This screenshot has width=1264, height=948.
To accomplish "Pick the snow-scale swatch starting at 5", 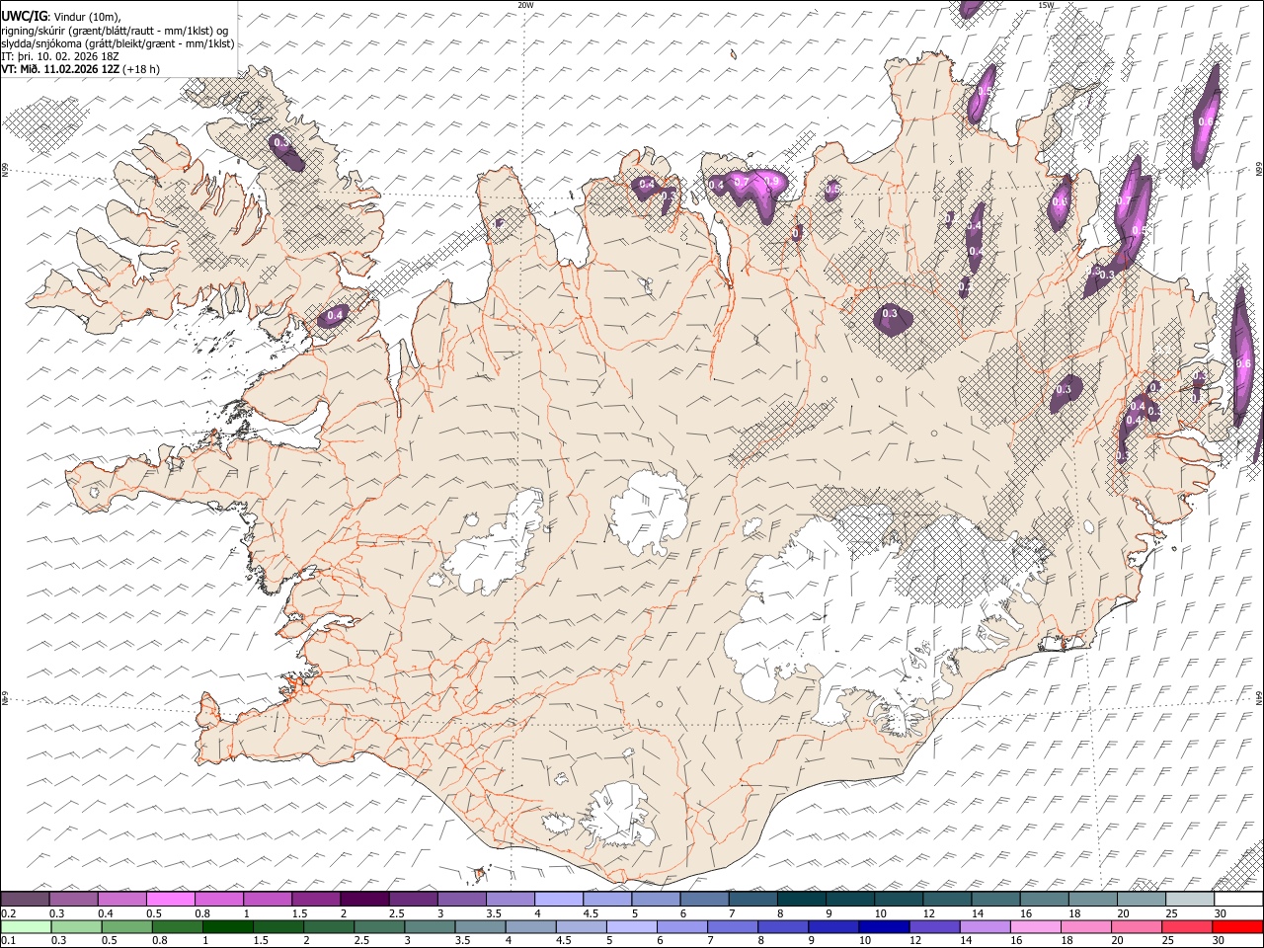I will [x=656, y=900].
